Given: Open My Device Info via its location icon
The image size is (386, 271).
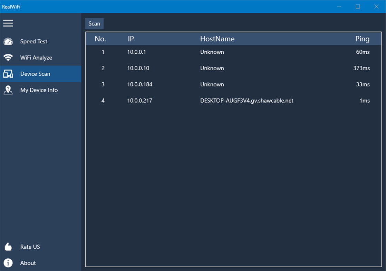Looking at the screenshot, I should [x=8, y=90].
